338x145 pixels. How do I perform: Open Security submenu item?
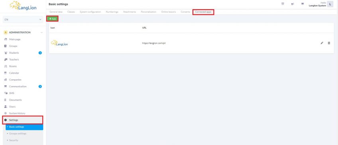click(x=14, y=140)
